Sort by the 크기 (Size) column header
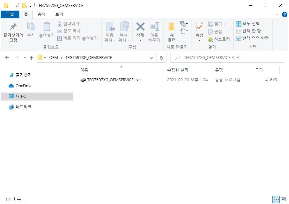289x204 pixels. point(259,70)
